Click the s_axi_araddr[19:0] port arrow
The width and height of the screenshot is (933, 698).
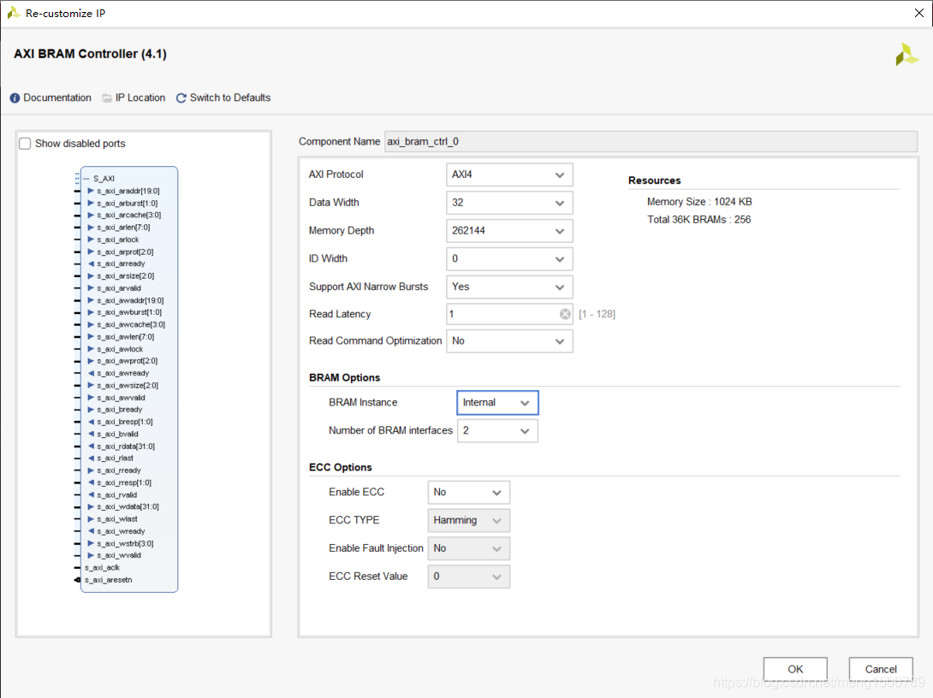[91, 191]
